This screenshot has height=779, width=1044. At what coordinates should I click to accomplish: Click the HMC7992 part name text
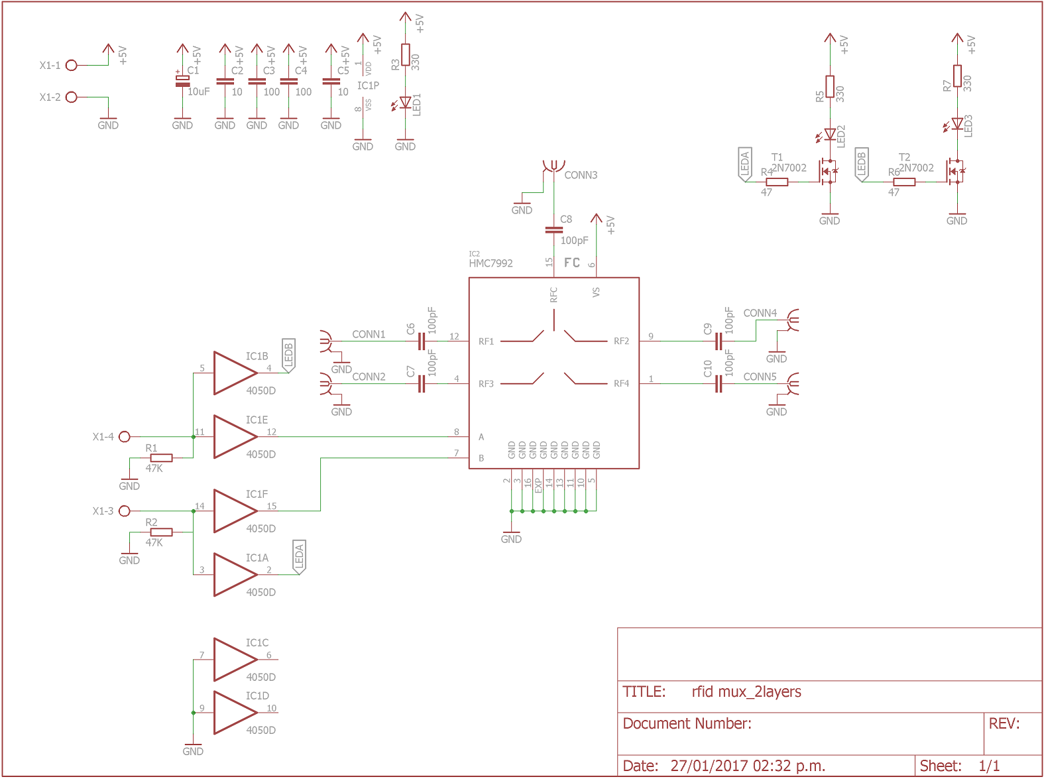[491, 263]
